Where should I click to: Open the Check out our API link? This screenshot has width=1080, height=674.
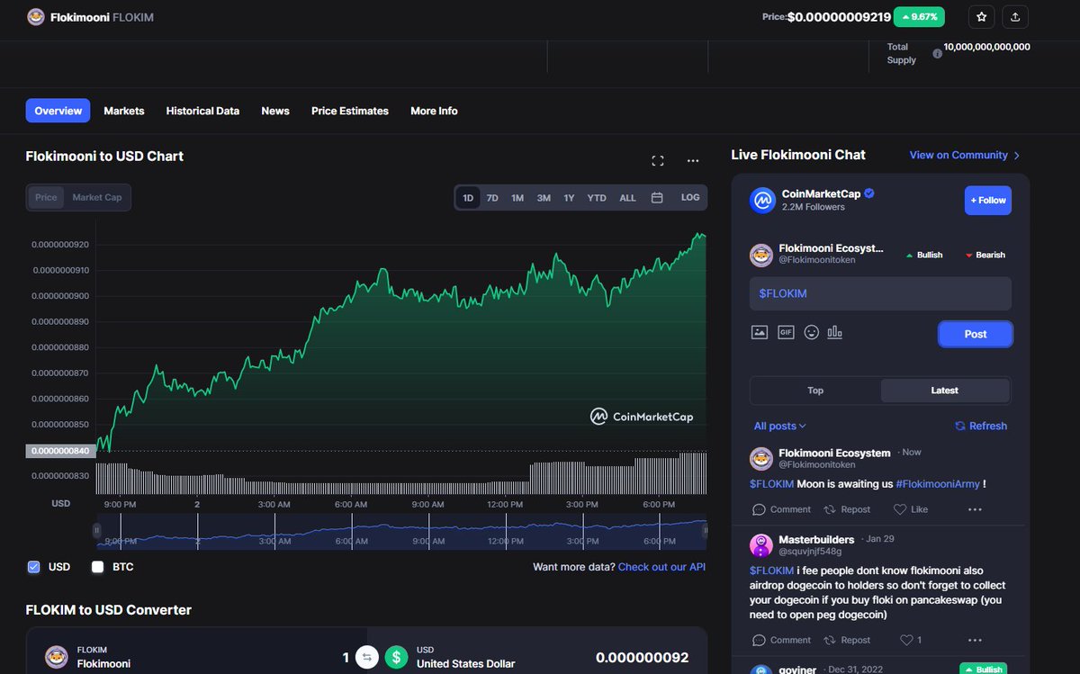pyautogui.click(x=661, y=567)
